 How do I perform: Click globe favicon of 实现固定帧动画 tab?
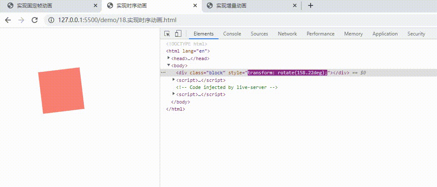click(x=10, y=5)
